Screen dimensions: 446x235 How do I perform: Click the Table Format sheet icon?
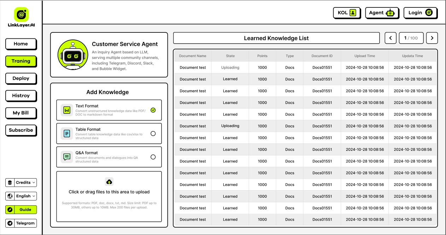click(67, 134)
